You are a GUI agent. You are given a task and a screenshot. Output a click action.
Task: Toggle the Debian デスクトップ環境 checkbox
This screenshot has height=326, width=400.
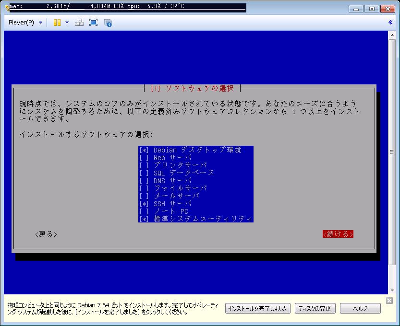(x=144, y=150)
